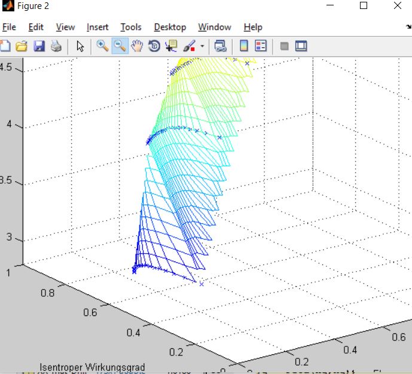Save the figure with the floppy icon

click(x=39, y=46)
